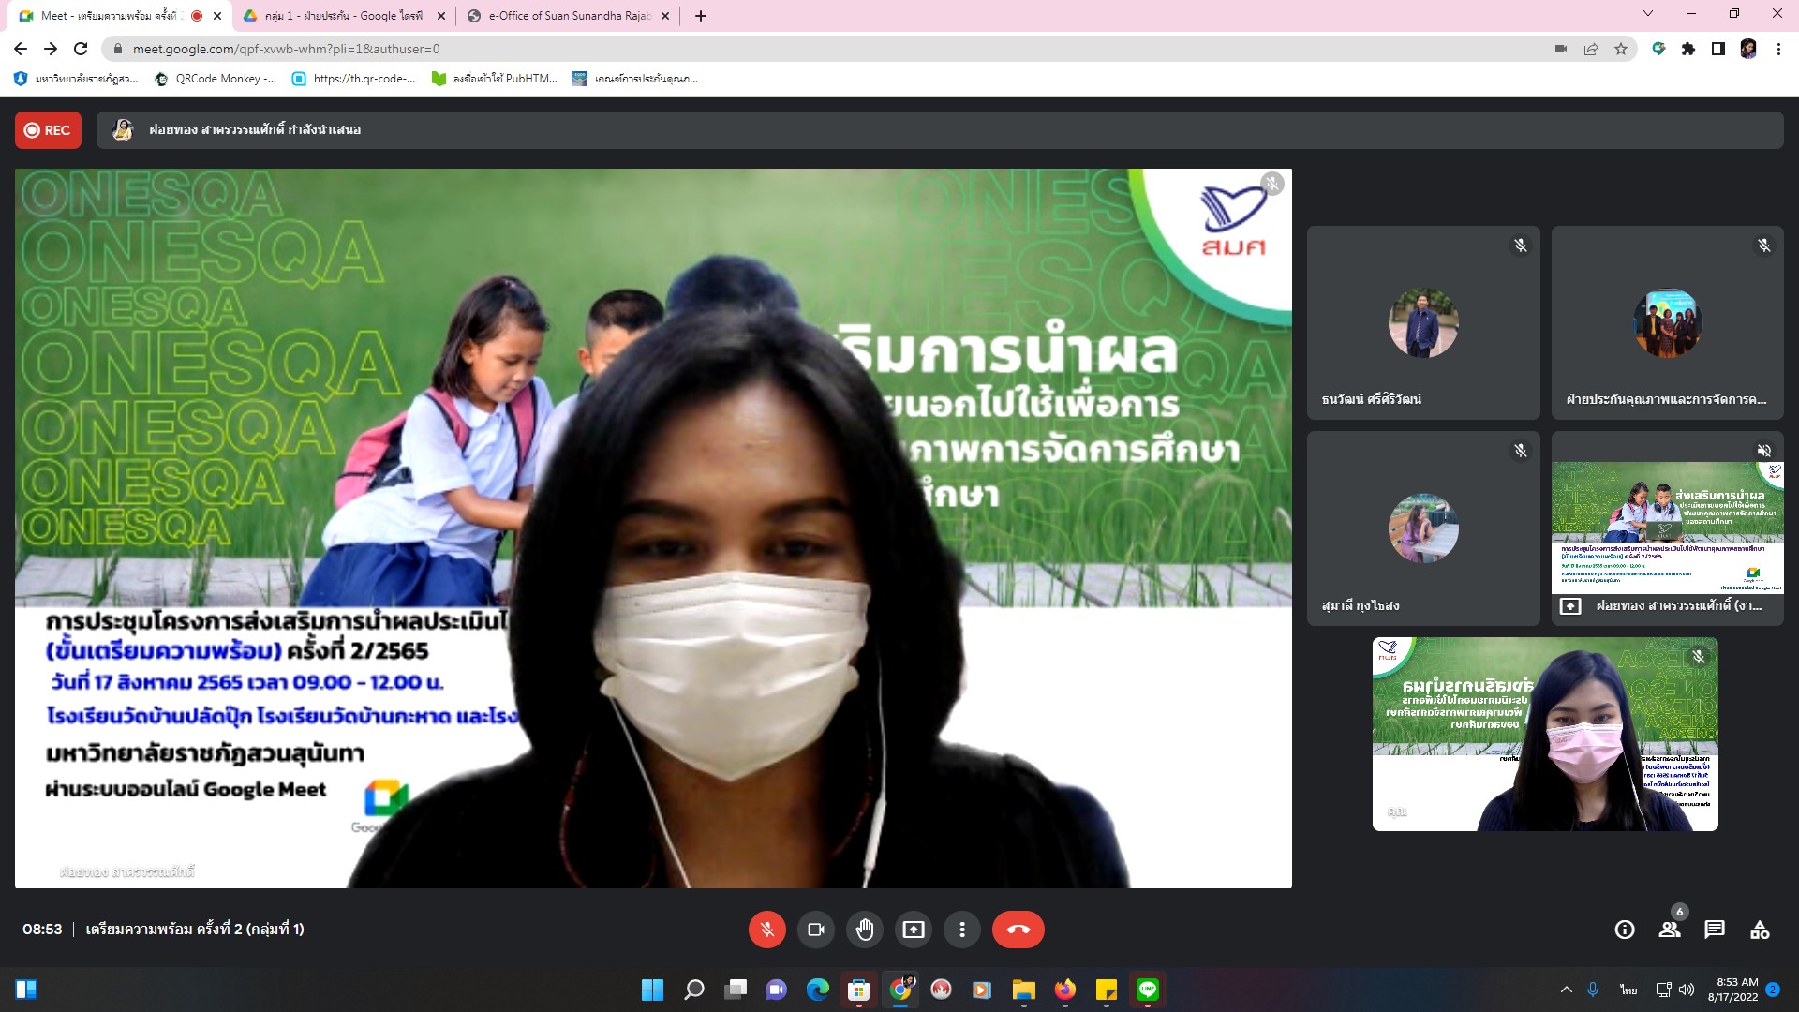Image resolution: width=1799 pixels, height=1012 pixels.
Task: Raise hand in the meeting
Action: (x=864, y=930)
